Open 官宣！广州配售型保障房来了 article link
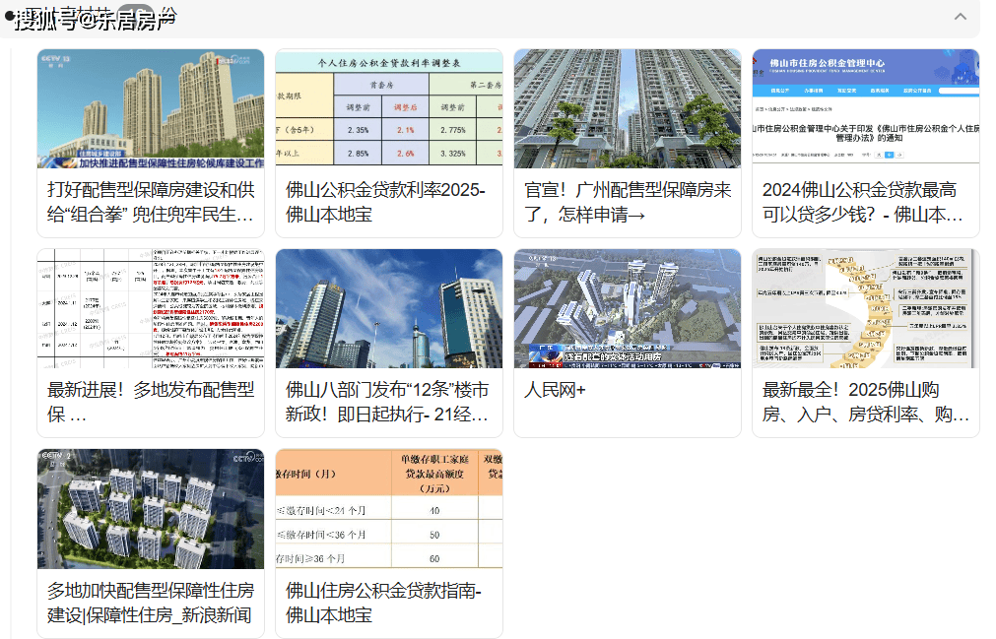 [x=628, y=202]
